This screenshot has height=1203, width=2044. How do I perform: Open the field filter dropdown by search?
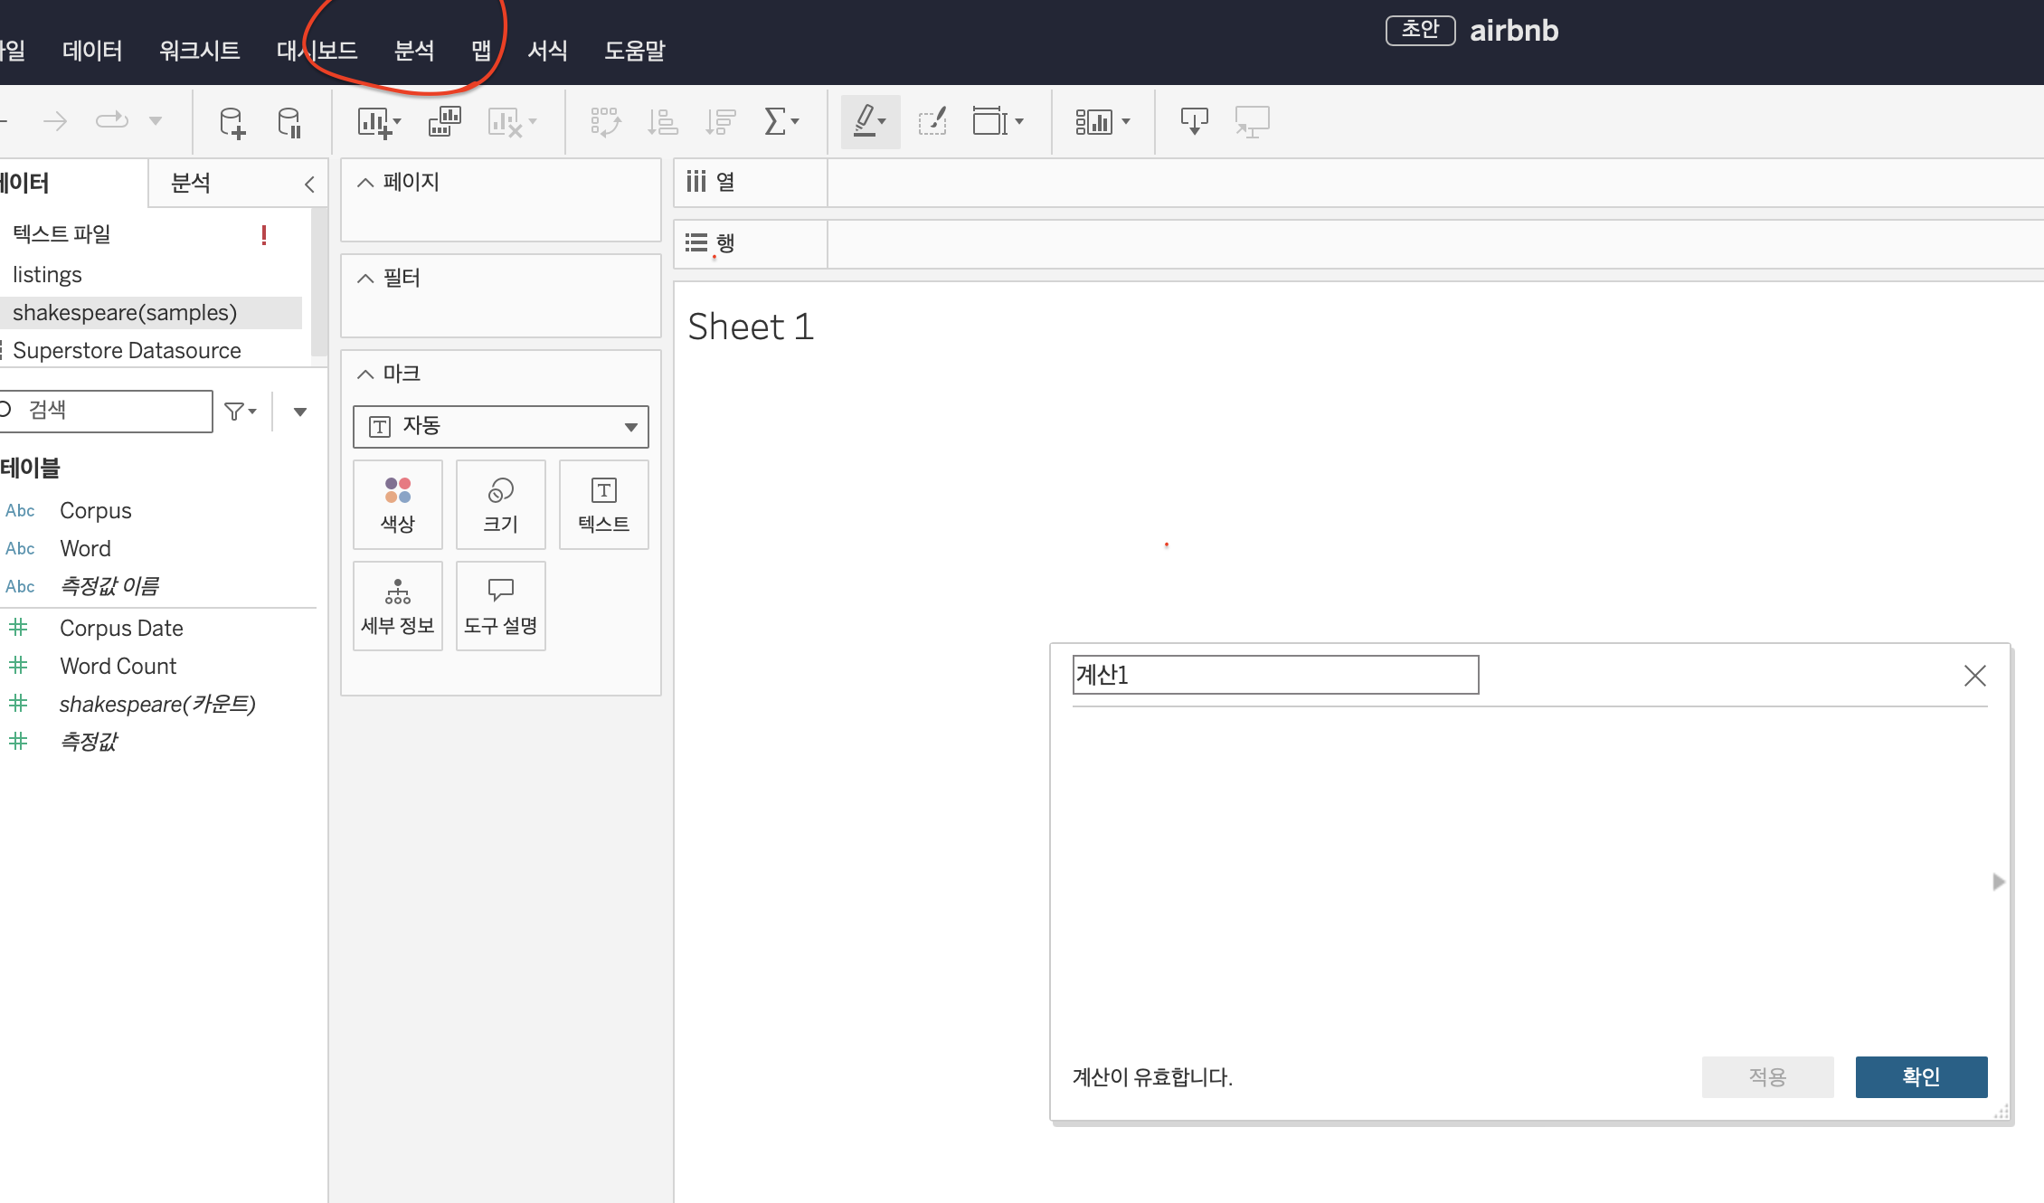(x=241, y=412)
